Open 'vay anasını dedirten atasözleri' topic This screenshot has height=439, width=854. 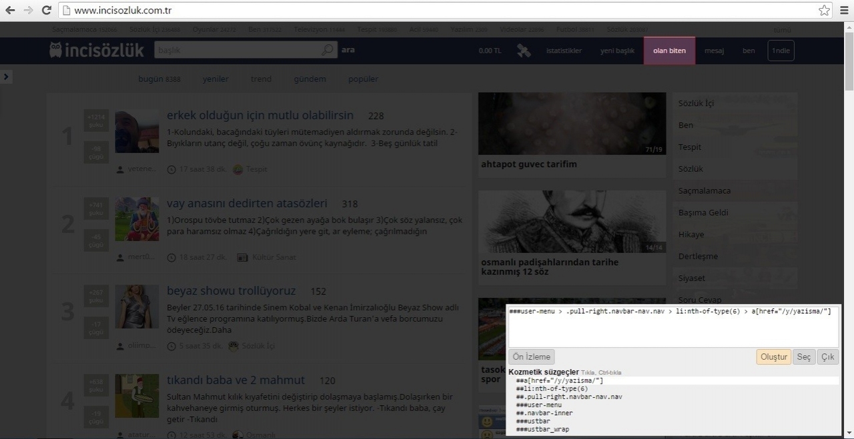247,203
